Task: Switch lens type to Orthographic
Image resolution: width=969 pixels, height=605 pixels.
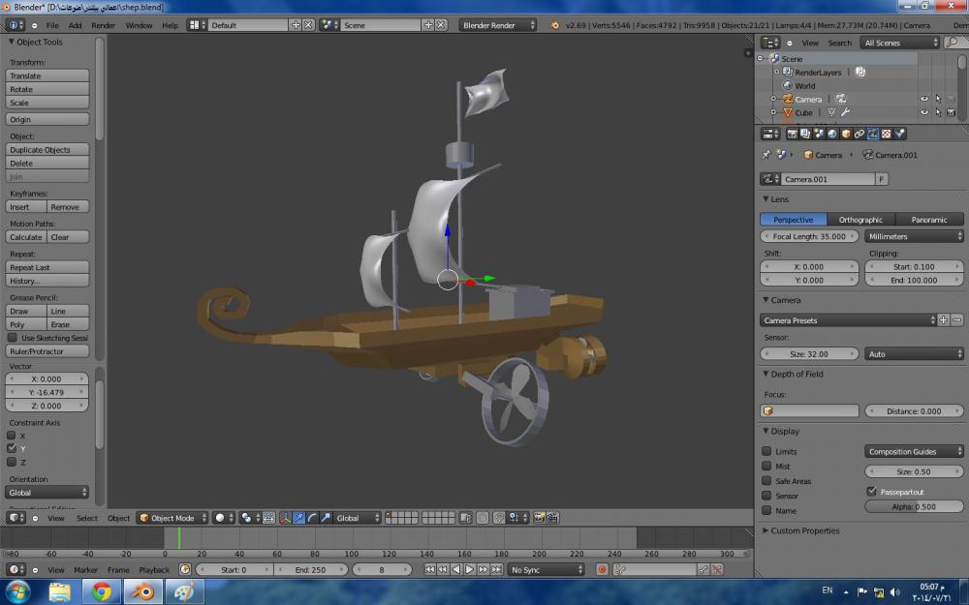Action: pos(860,220)
